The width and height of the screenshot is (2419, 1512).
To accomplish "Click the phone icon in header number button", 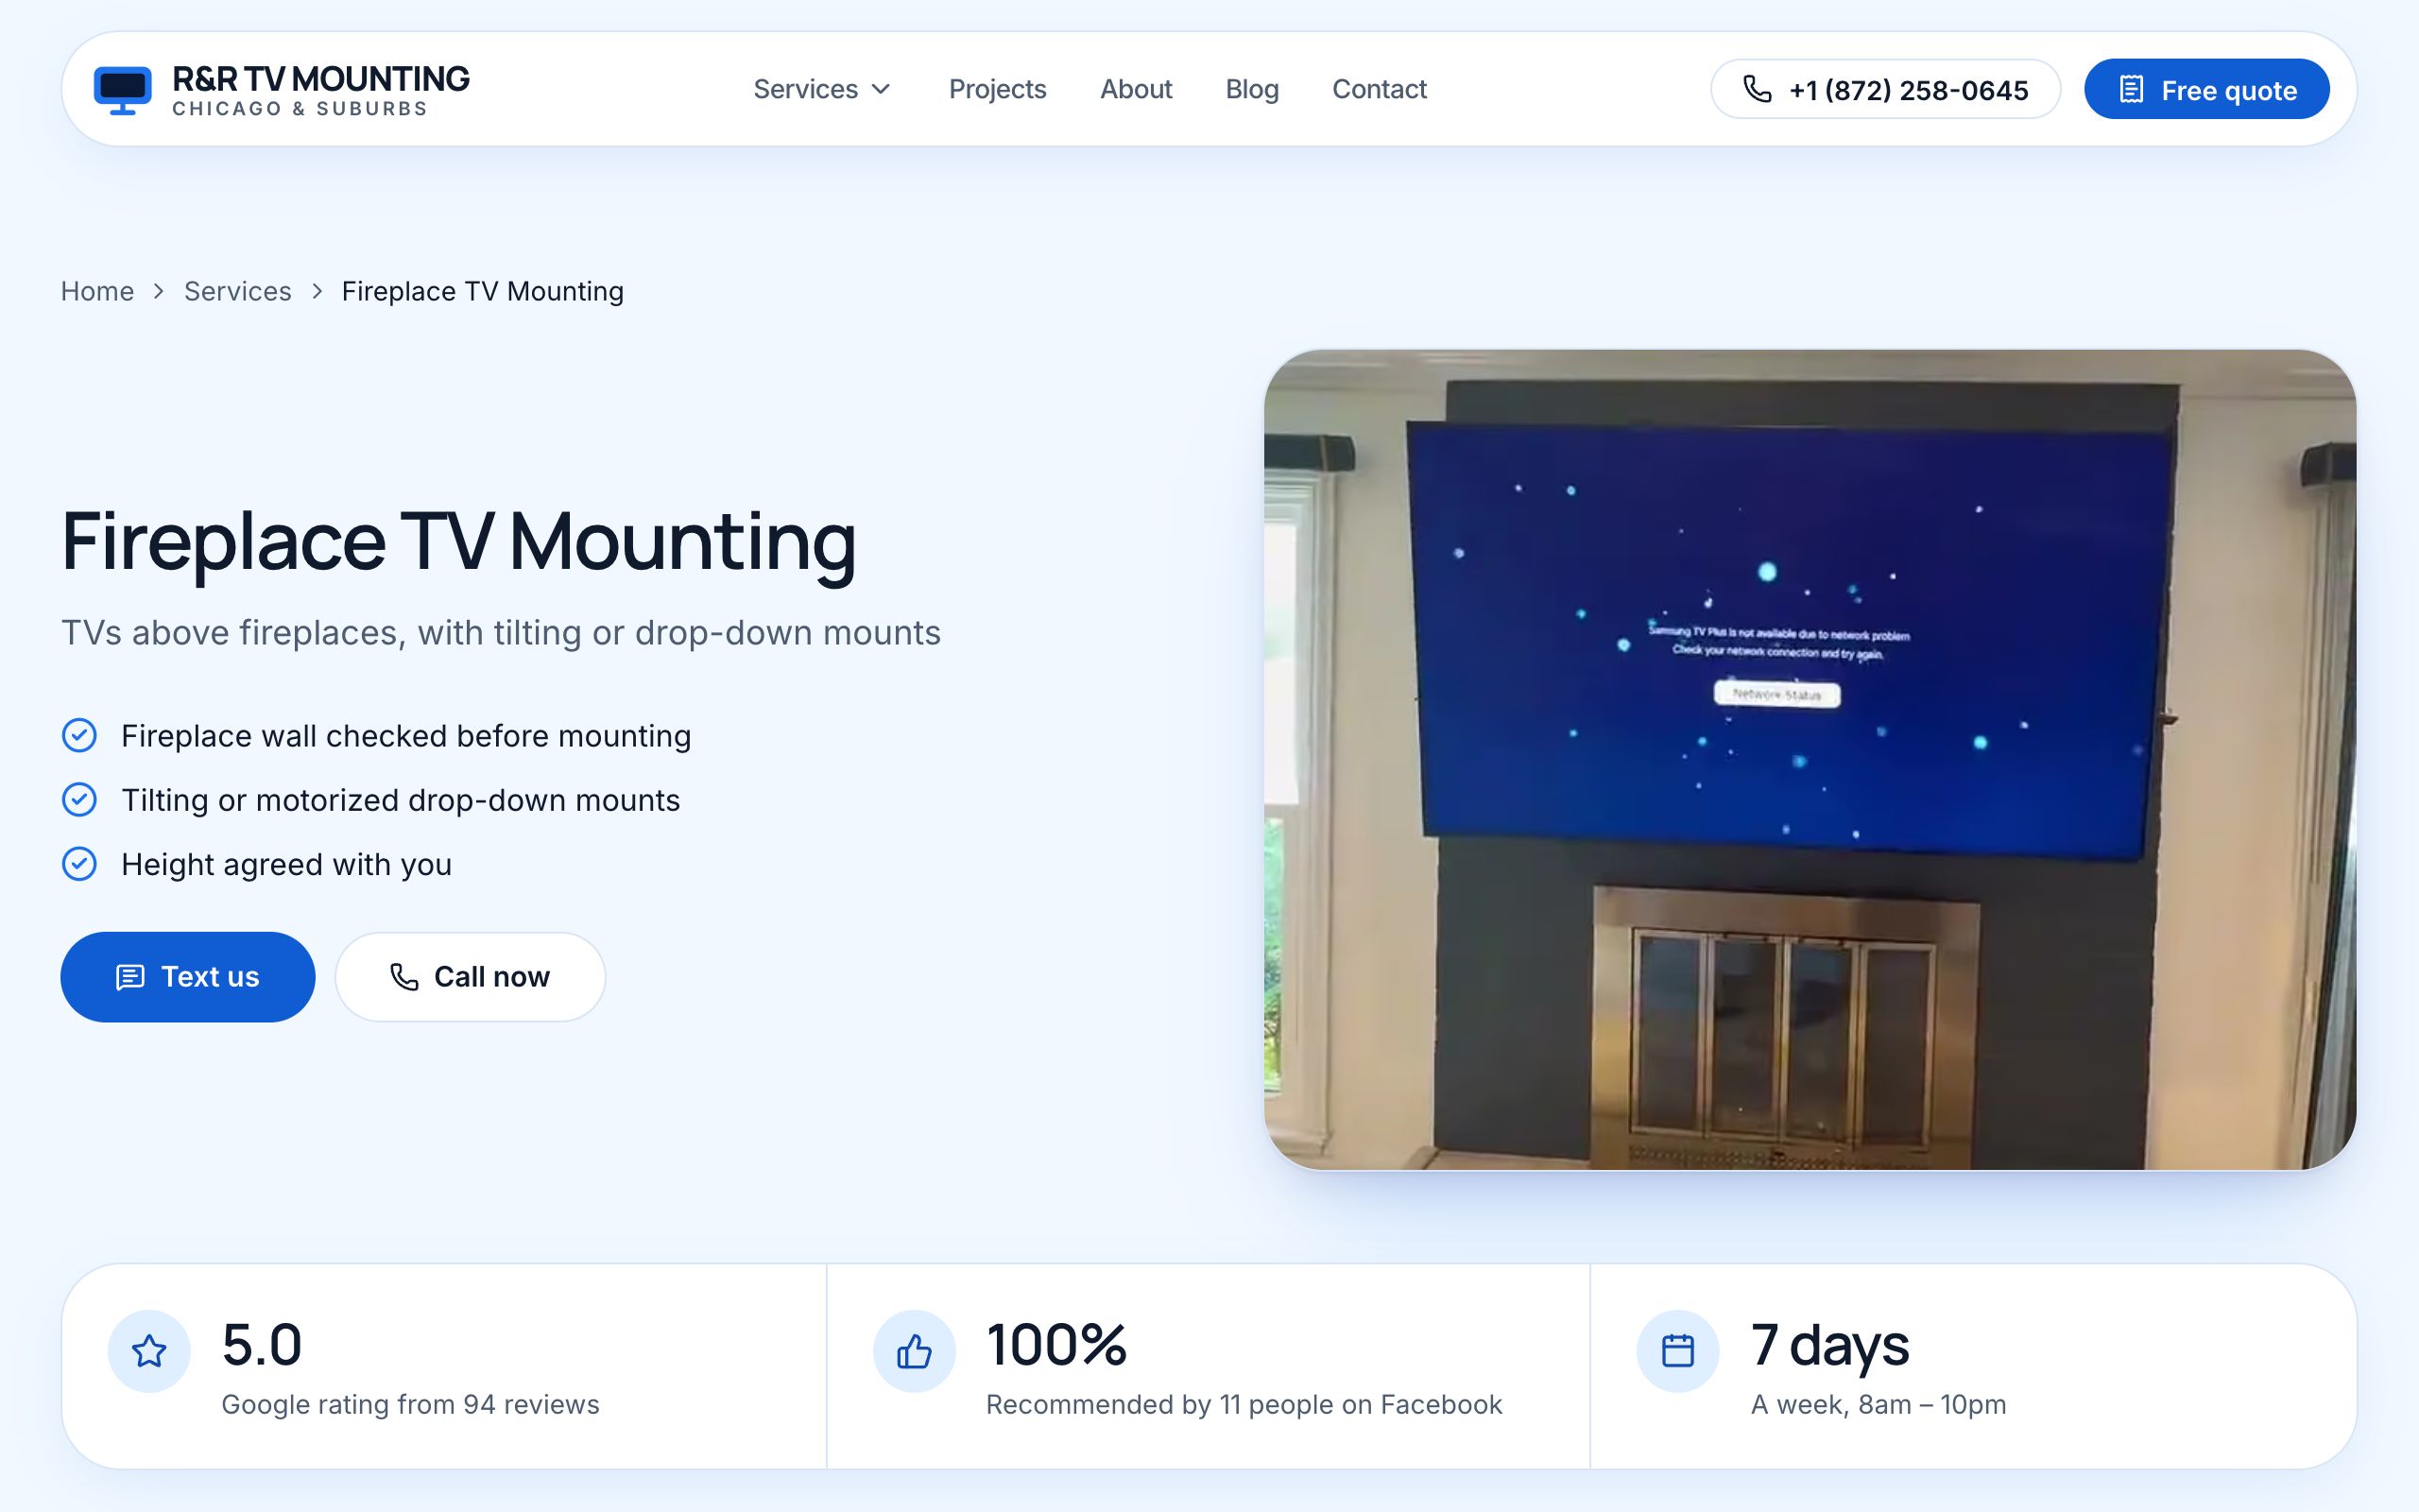I will (1757, 89).
